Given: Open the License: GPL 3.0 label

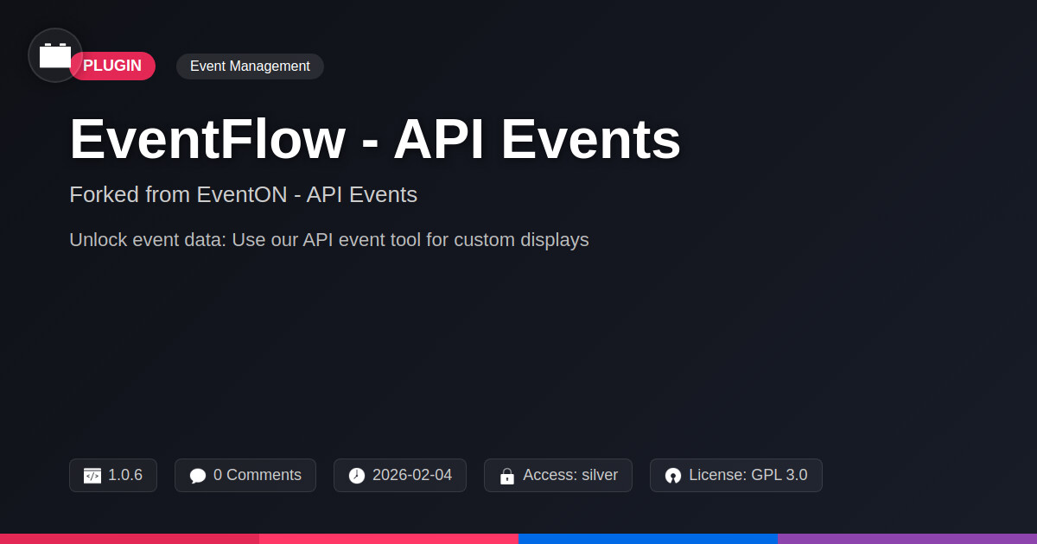Looking at the screenshot, I should point(748,475).
